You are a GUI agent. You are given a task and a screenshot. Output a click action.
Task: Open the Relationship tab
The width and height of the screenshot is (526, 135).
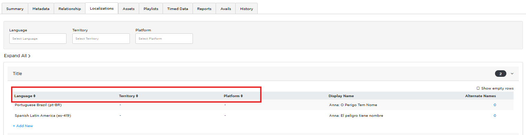(x=70, y=9)
